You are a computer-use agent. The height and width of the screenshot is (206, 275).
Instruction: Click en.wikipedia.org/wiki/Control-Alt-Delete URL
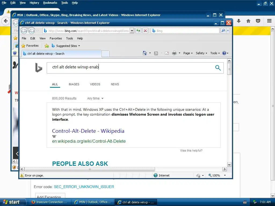click(x=89, y=141)
